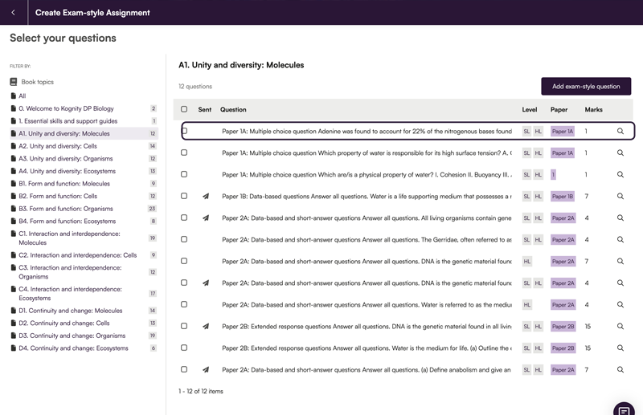The width and height of the screenshot is (643, 415).
Task: Check the Gerridae question checkbox
Action: (x=184, y=239)
